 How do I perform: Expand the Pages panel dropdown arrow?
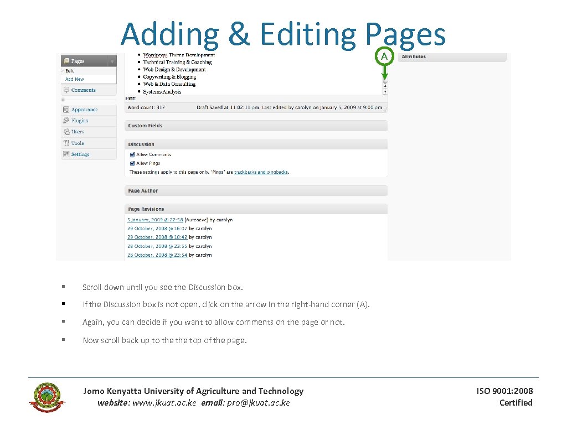click(x=112, y=61)
